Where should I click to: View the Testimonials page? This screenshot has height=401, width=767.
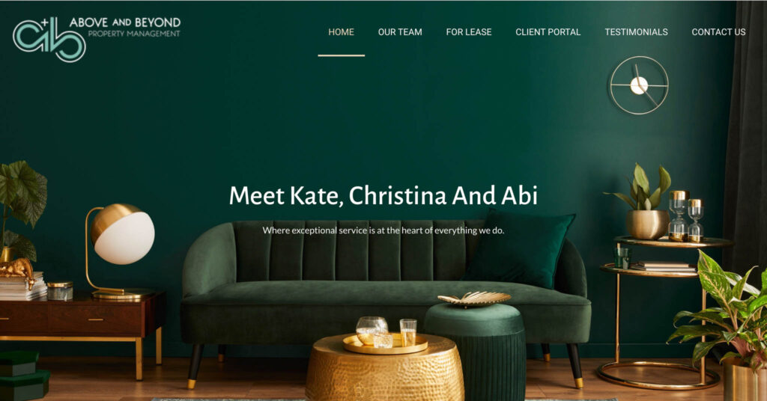(x=636, y=32)
